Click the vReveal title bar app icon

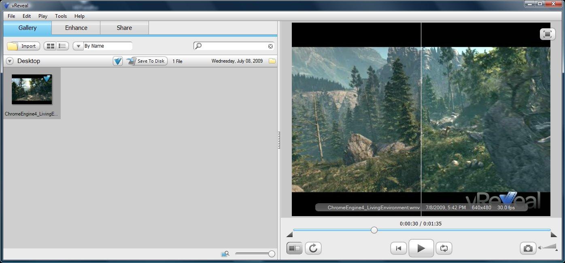click(6, 5)
